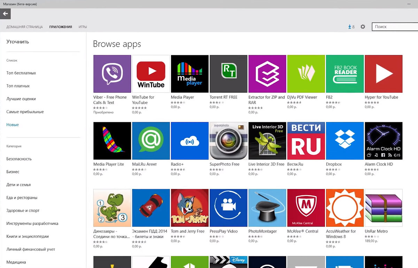Click the 'Viber - Free Phone Calls & Text' title
This screenshot has width=418, height=268.
point(110,100)
